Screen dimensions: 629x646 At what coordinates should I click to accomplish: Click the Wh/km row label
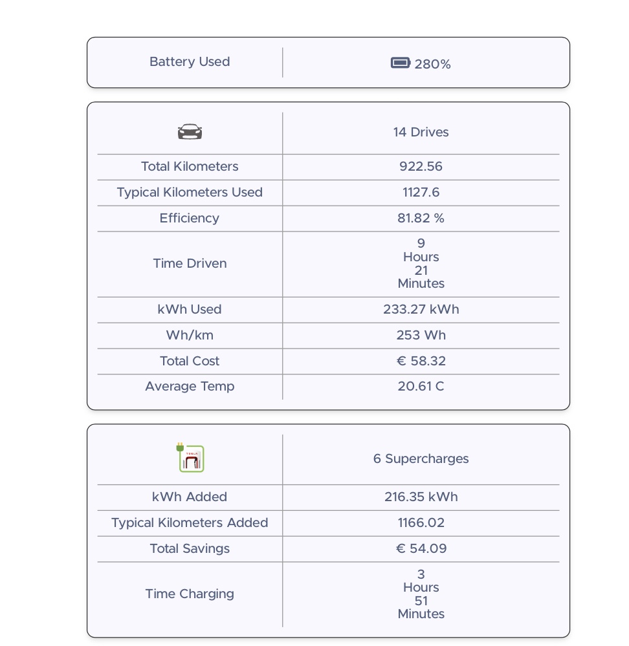(190, 336)
